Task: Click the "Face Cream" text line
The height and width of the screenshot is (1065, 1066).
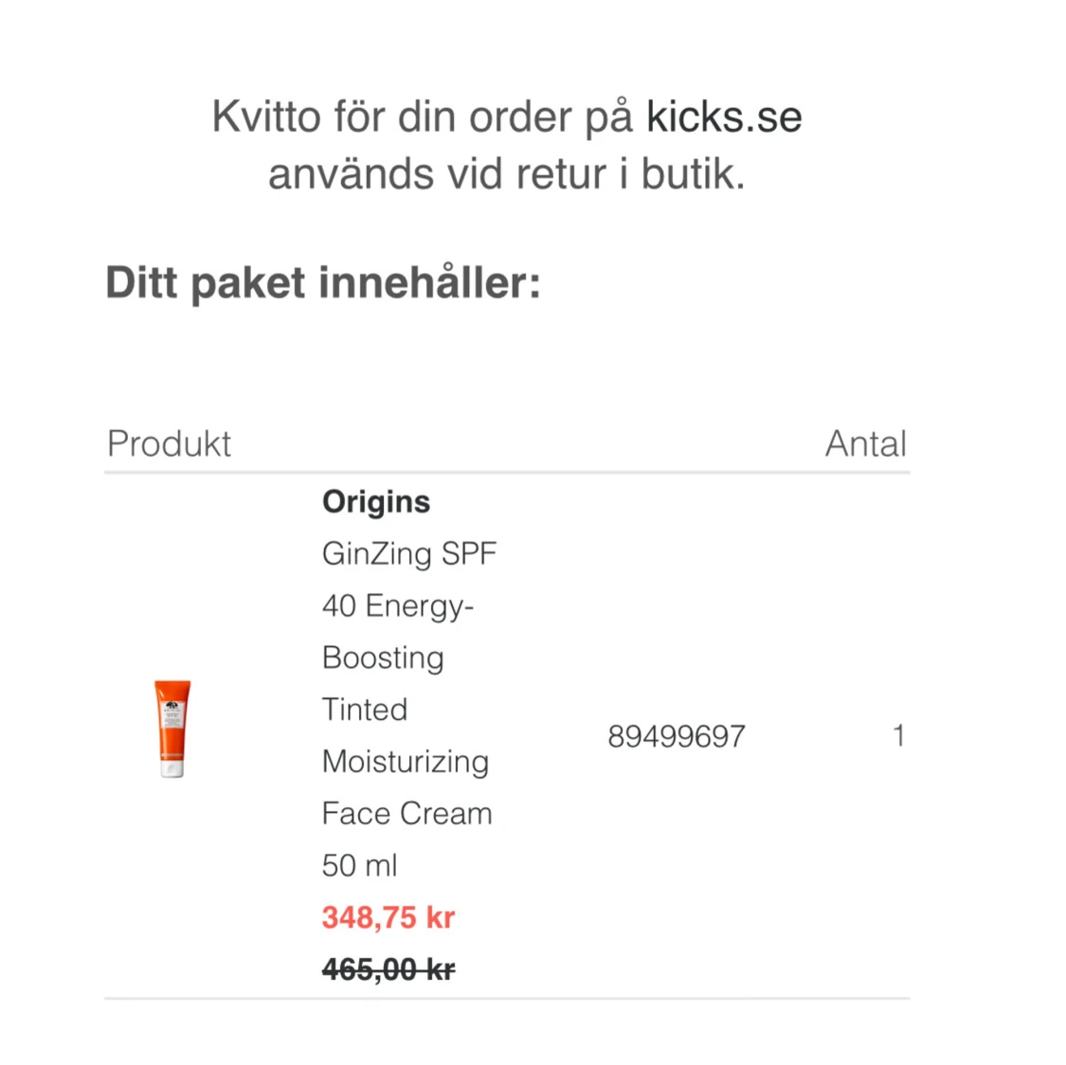Action: click(407, 813)
